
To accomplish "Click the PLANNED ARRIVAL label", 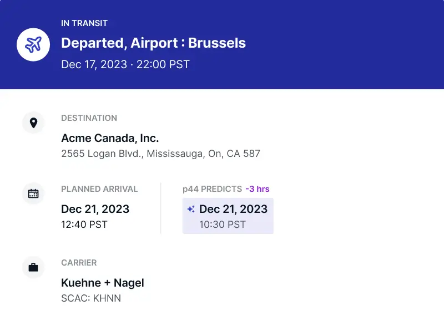I will 99,189.
